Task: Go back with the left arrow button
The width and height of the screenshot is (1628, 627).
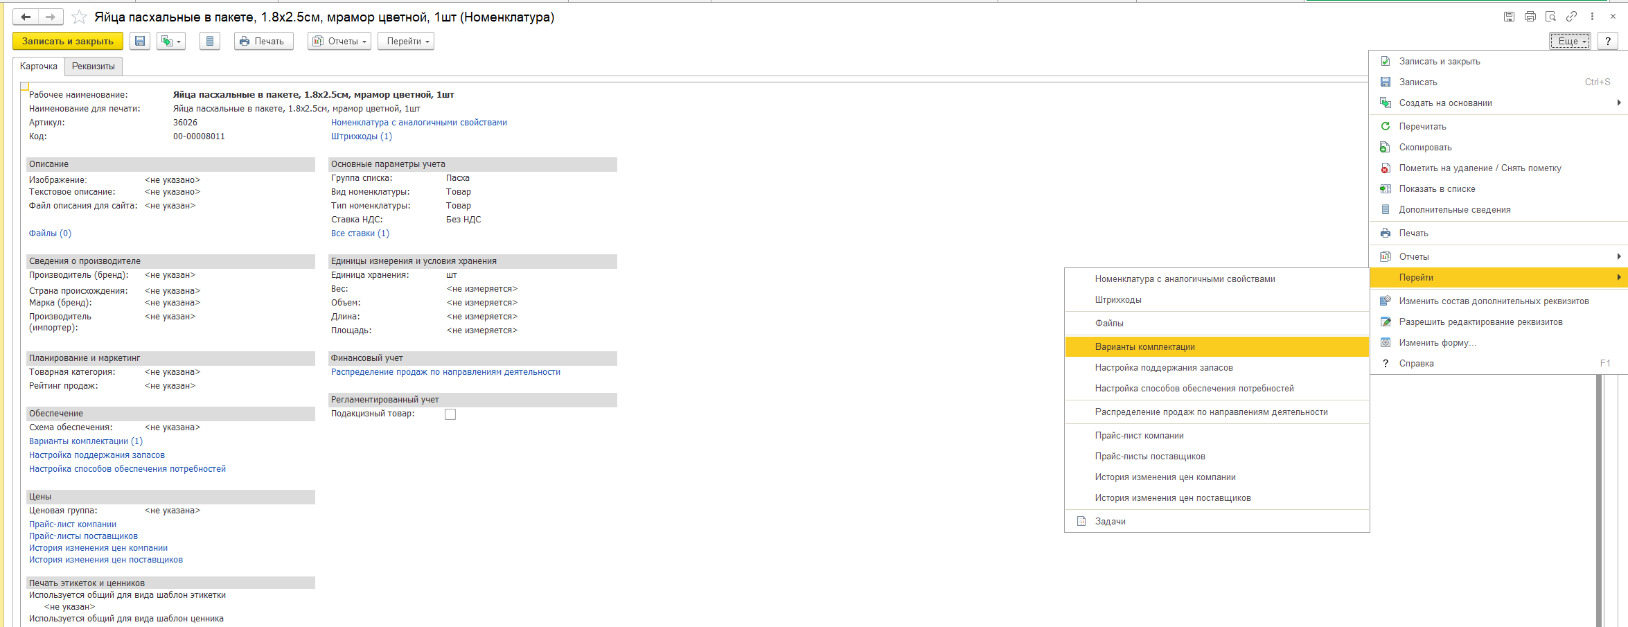Action: point(26,17)
